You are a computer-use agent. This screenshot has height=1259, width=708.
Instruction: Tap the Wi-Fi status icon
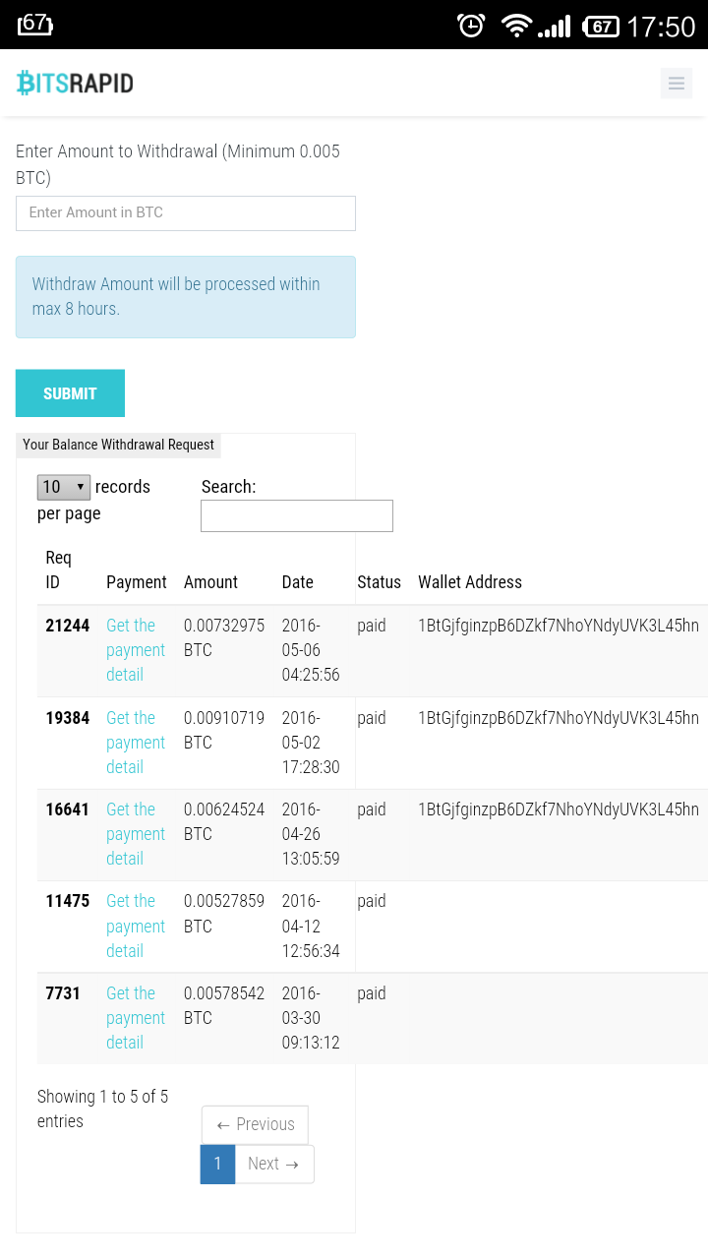click(x=516, y=26)
